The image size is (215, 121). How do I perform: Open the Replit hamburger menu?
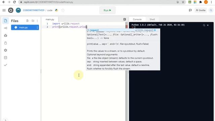pyautogui.click(x=4, y=10)
